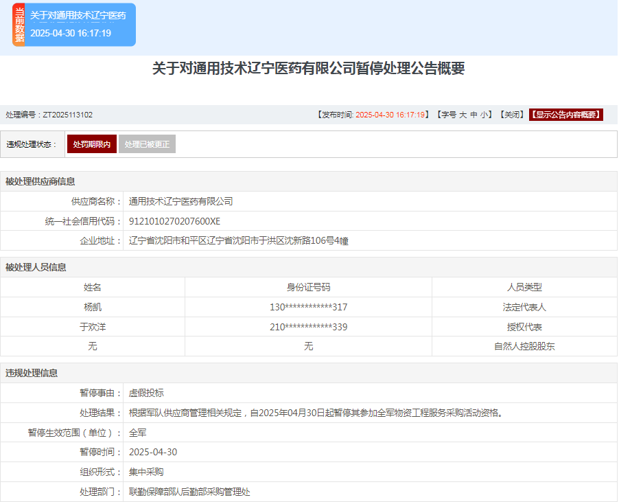Click the 违规处理状态 label
Screen dimensions: 619x502
[x=31, y=145]
